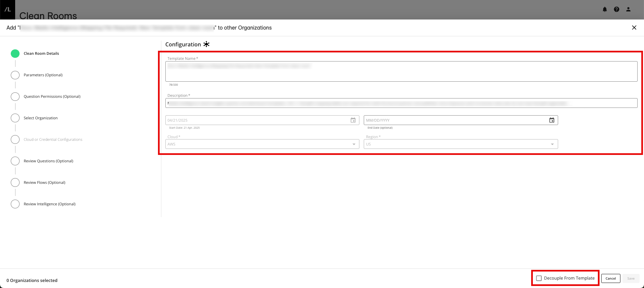Click the Save button
This screenshot has height=288, width=644.
(631, 278)
